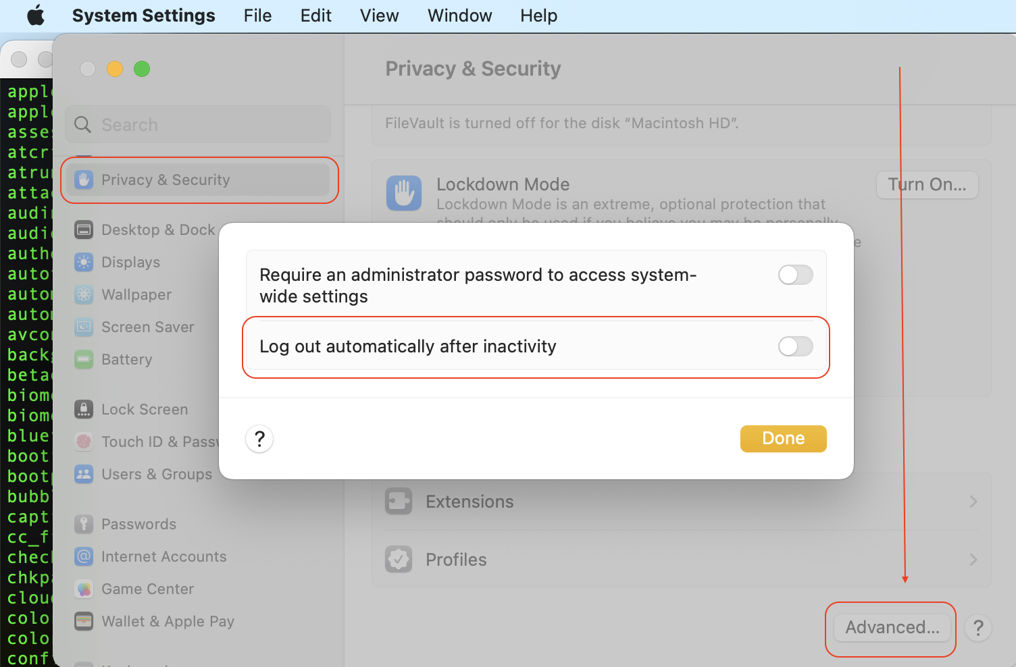
Task: Click the Search field in sidebar
Action: pyautogui.click(x=198, y=124)
